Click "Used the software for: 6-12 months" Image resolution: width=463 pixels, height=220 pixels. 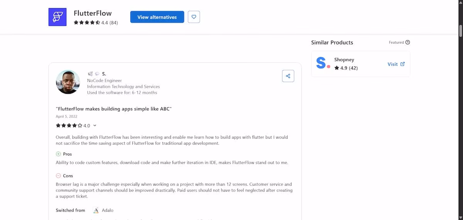click(122, 93)
